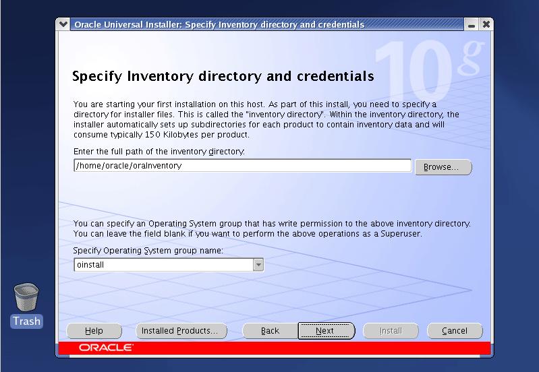This screenshot has width=539, height=372.
Task: Open Help for the installer
Action: point(94,331)
